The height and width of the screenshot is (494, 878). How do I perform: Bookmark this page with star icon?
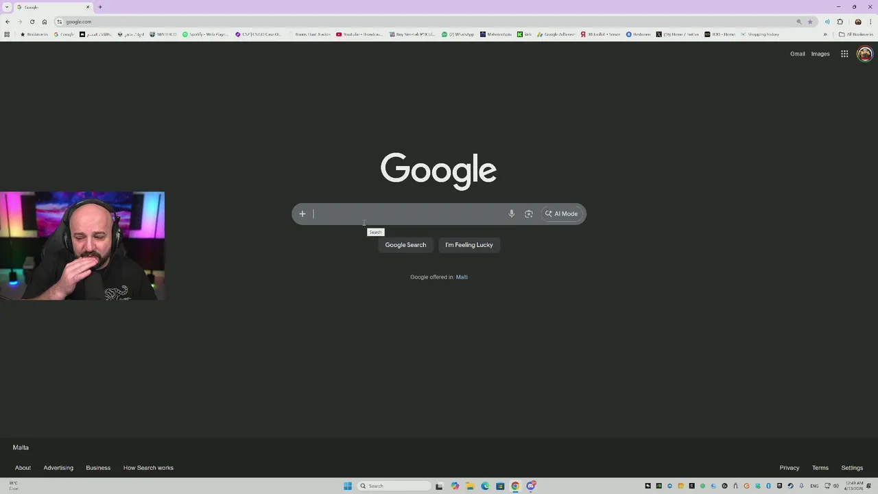point(810,21)
